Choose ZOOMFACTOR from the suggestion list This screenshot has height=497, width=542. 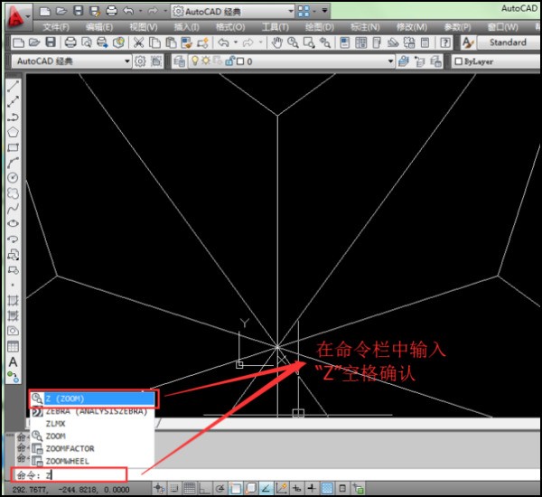[70, 448]
